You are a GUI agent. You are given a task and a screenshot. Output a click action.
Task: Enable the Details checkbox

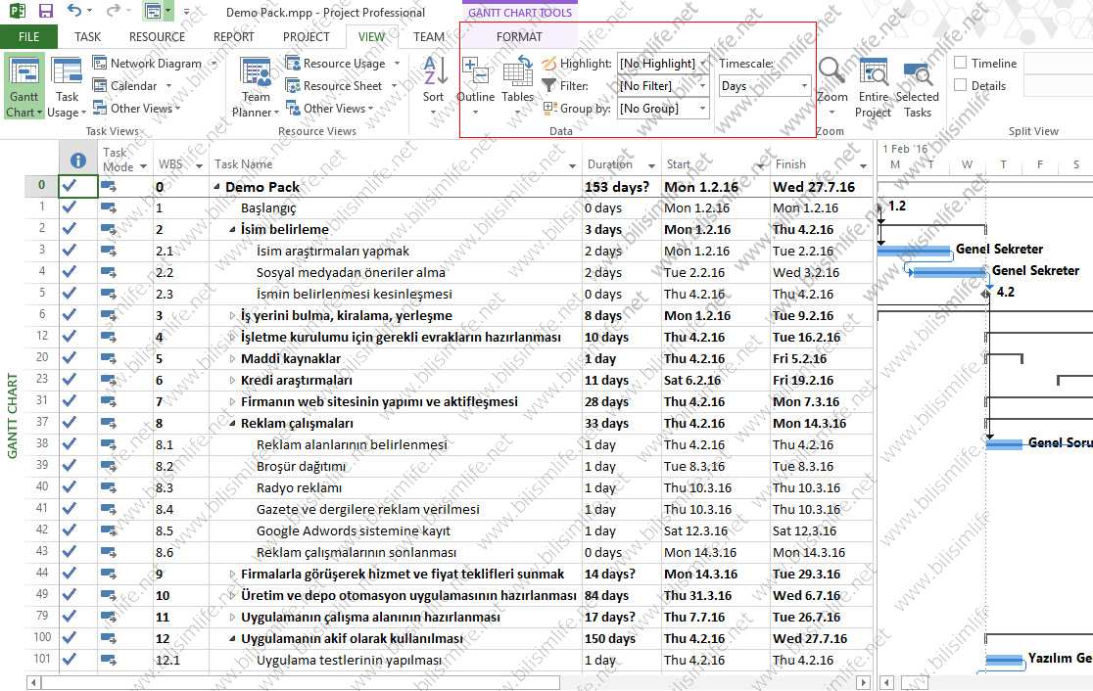pyautogui.click(x=961, y=85)
